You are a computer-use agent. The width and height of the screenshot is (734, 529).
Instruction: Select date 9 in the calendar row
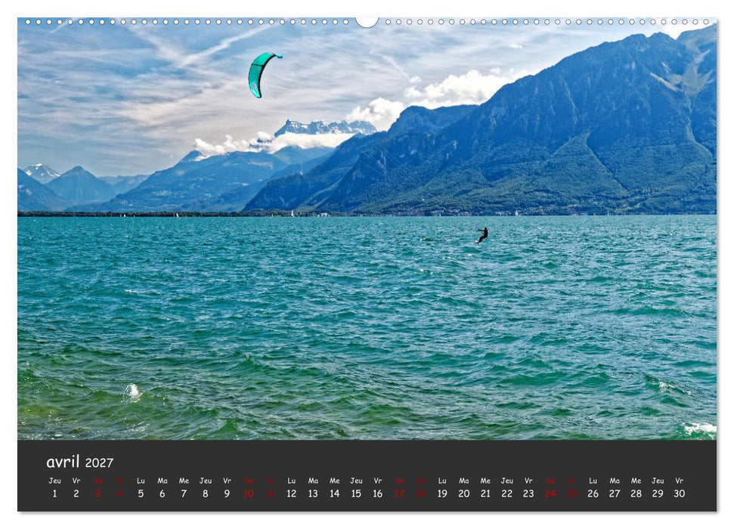coord(227,493)
